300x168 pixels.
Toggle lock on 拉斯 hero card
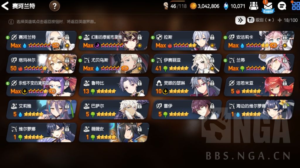pyautogui.click(x=212, y=37)
